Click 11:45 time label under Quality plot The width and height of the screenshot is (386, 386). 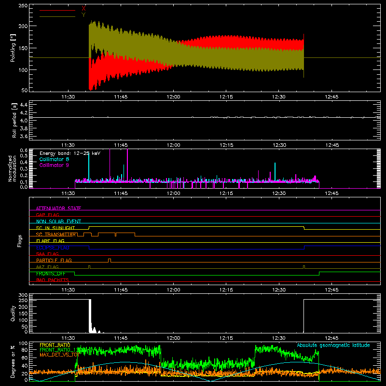(121, 338)
